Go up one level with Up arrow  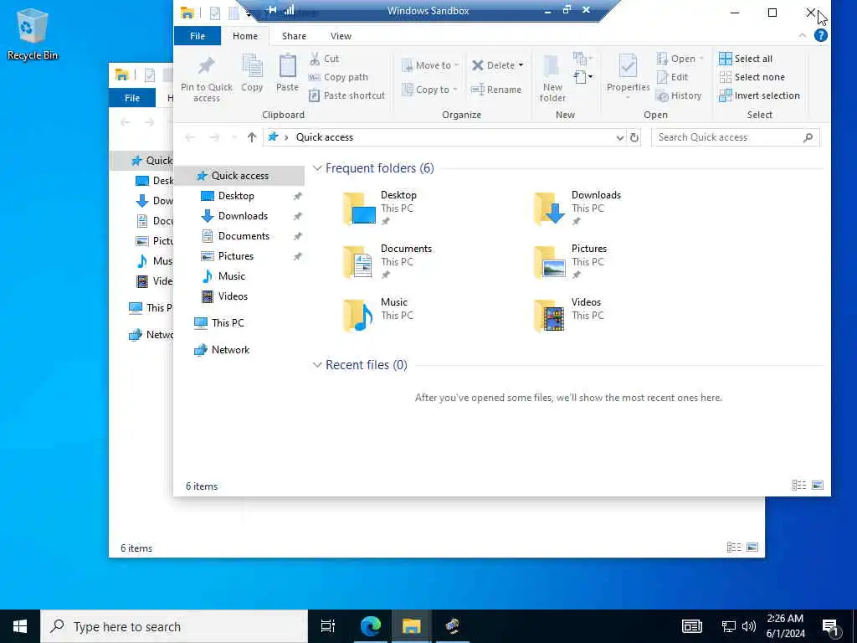click(251, 137)
